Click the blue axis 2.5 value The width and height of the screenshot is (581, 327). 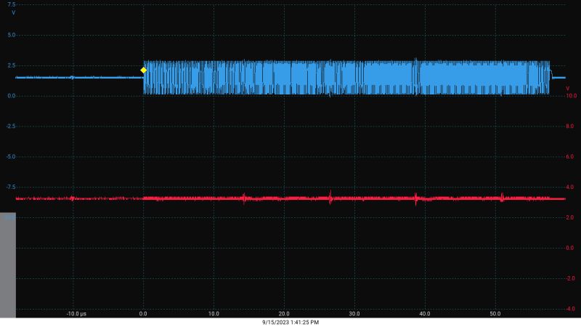click(12, 65)
